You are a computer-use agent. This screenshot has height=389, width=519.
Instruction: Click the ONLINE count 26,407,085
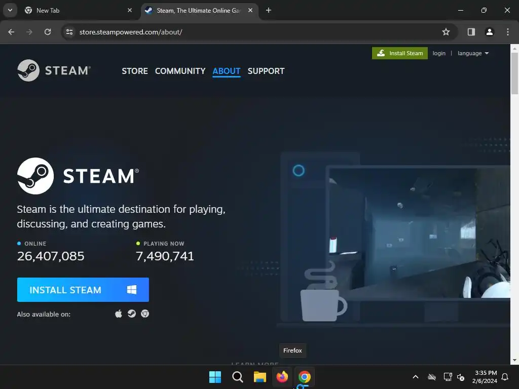[51, 256]
